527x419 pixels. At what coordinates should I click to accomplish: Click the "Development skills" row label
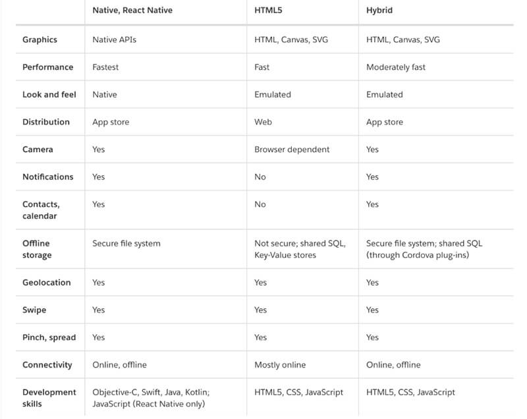(49, 398)
